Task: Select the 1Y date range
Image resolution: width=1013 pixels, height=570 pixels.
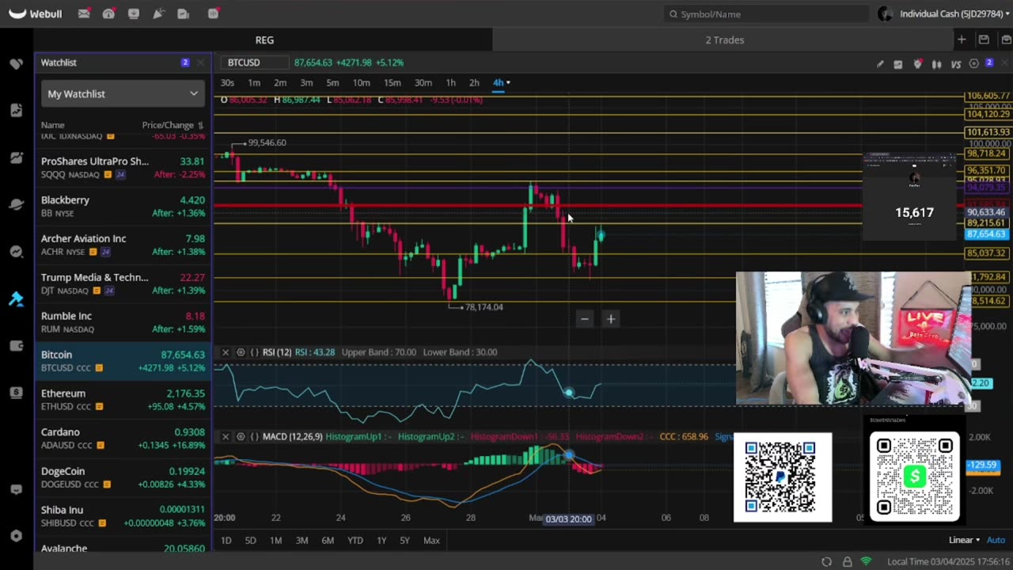Action: point(381,540)
